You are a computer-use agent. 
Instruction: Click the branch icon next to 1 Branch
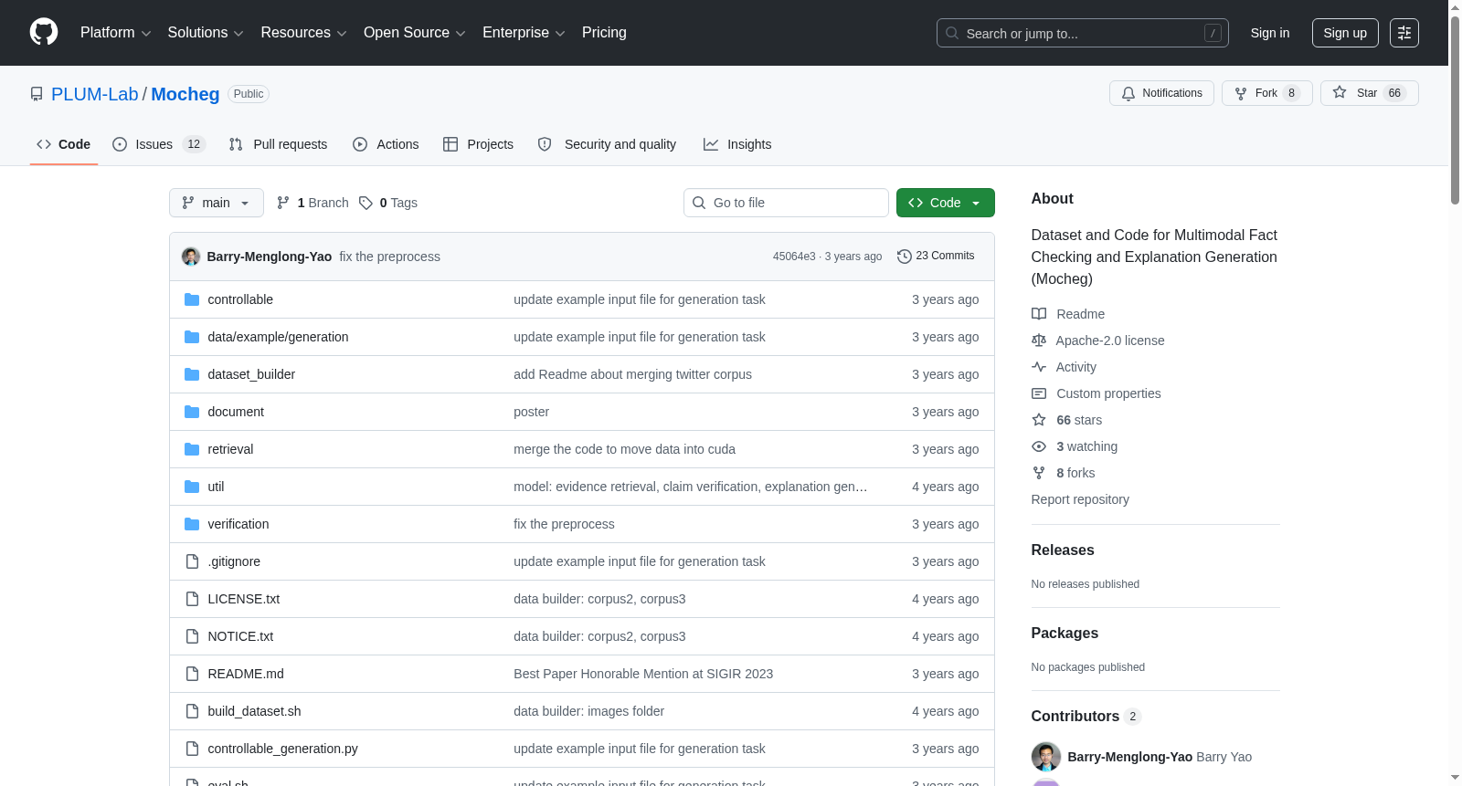[283, 203]
